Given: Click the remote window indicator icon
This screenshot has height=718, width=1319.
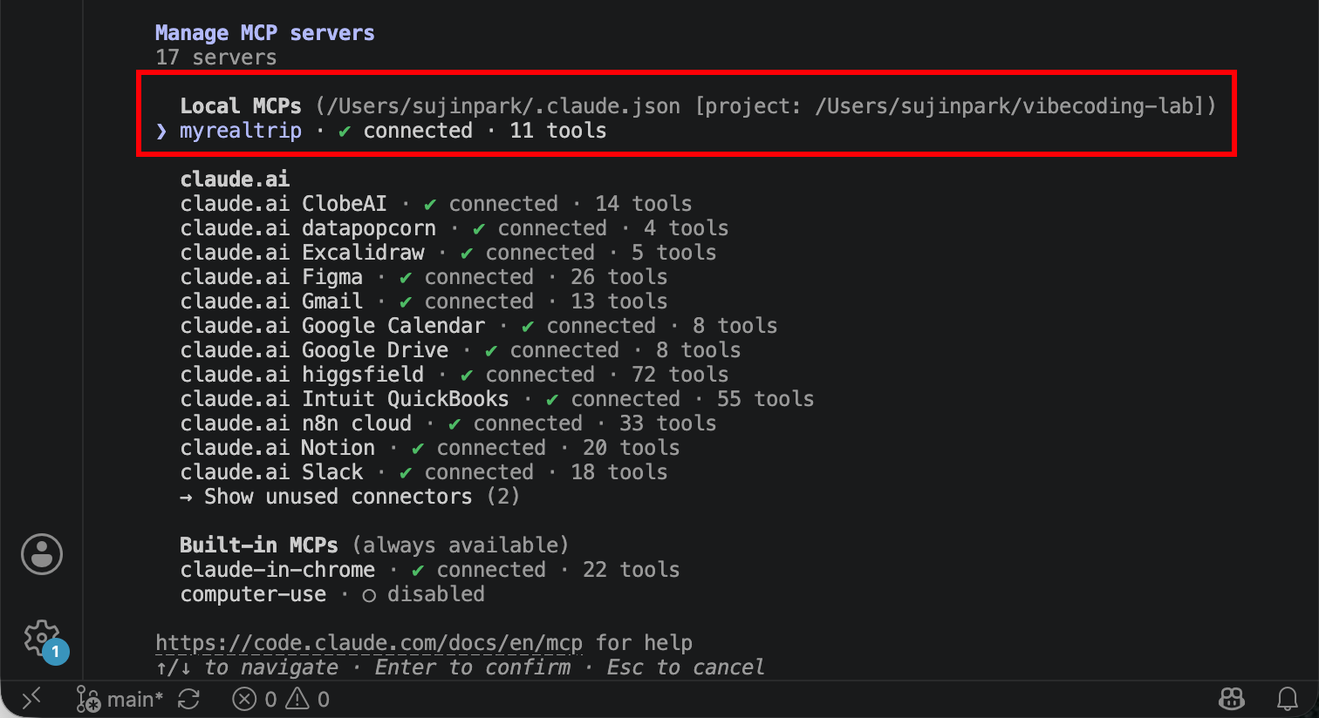Looking at the screenshot, I should [31, 699].
